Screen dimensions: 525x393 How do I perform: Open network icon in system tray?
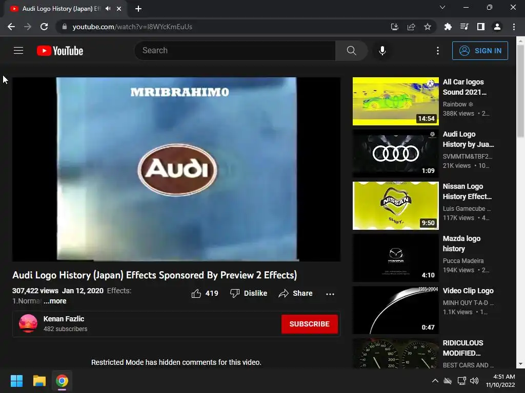pyautogui.click(x=462, y=381)
